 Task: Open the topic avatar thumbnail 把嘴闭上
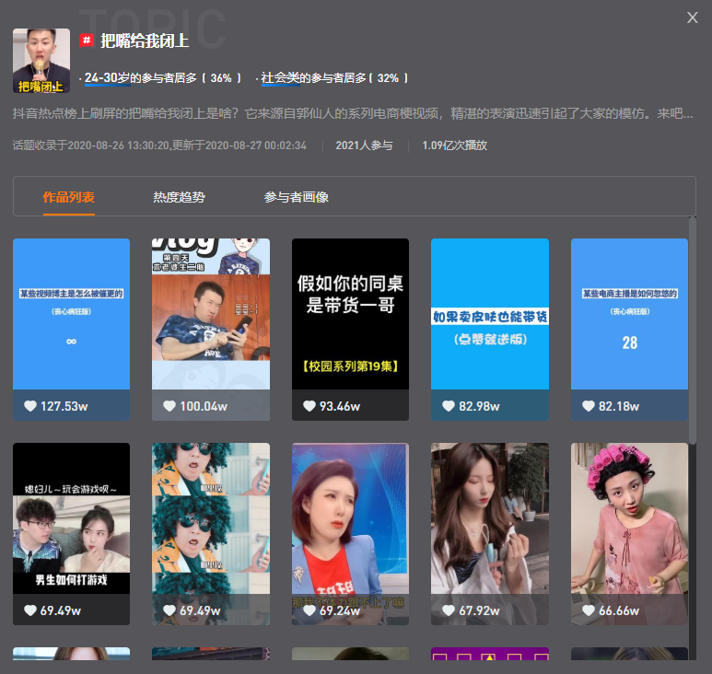[x=41, y=61]
